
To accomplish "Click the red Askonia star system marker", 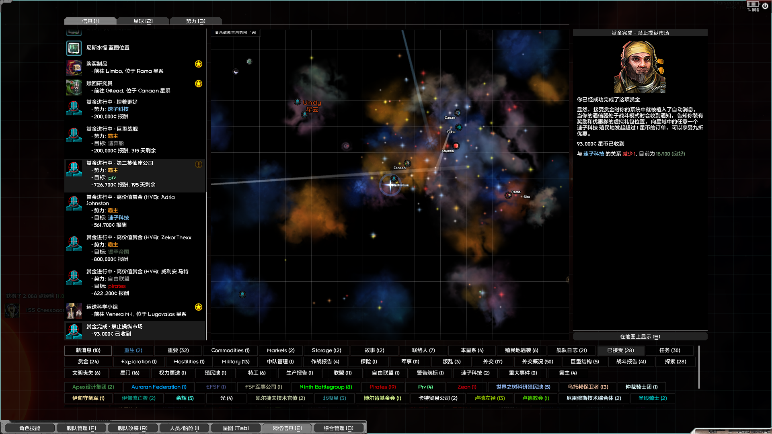I will [x=456, y=146].
